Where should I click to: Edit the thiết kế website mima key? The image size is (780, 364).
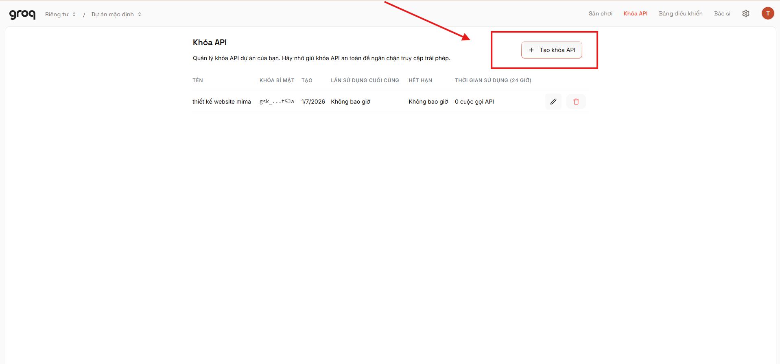(x=553, y=102)
